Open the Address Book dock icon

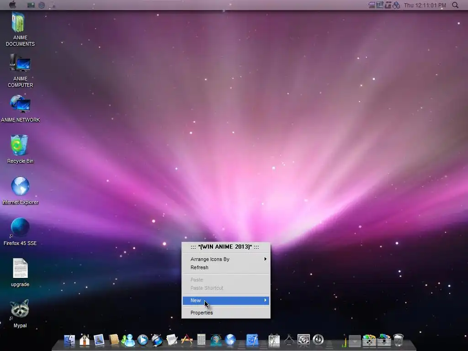(114, 340)
